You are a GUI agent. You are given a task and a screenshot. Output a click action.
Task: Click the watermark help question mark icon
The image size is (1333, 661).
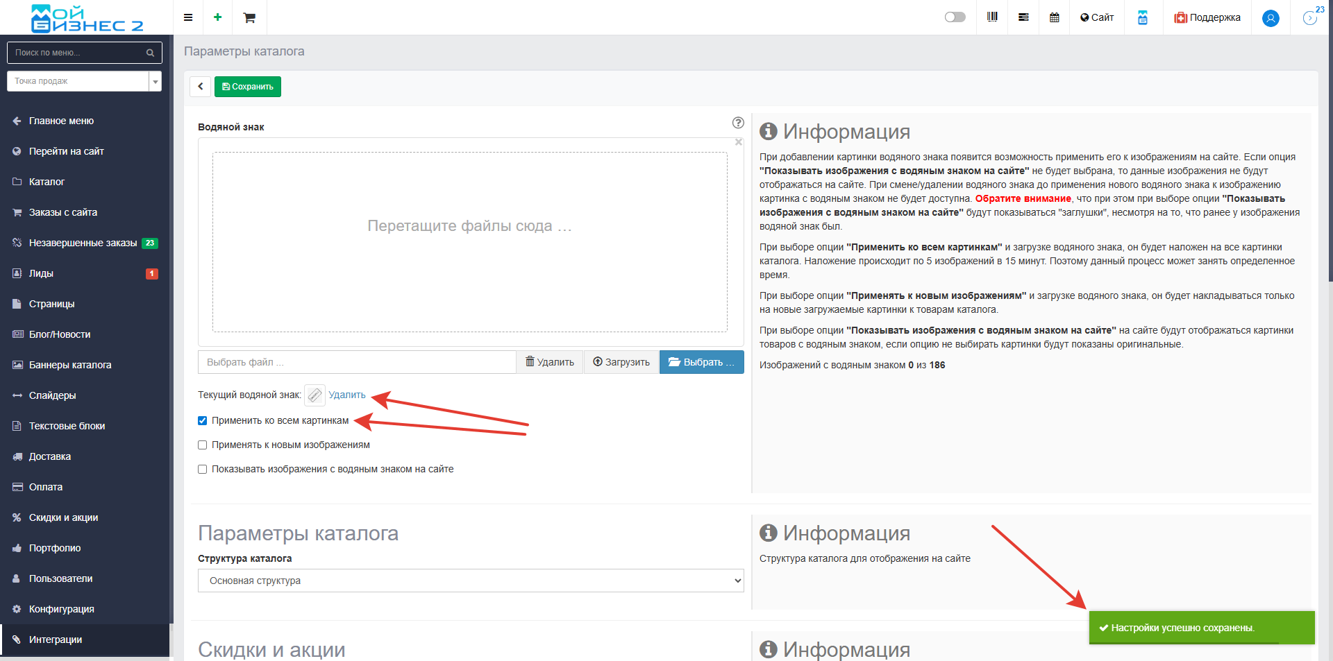tap(738, 123)
